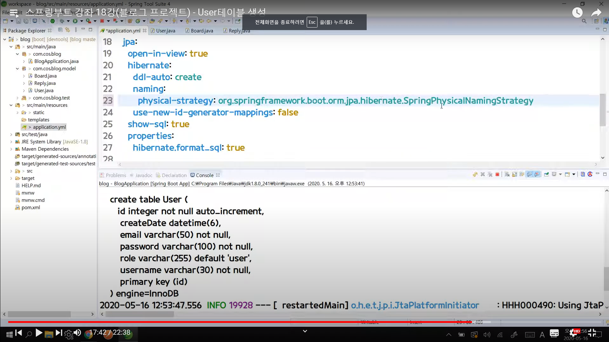The image size is (609, 342).
Task: Toggle Scroll Lock in Console
Action: (x=514, y=174)
